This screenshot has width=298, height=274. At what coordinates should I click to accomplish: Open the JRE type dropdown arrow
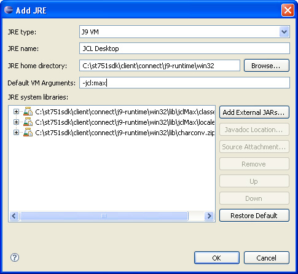(x=284, y=32)
